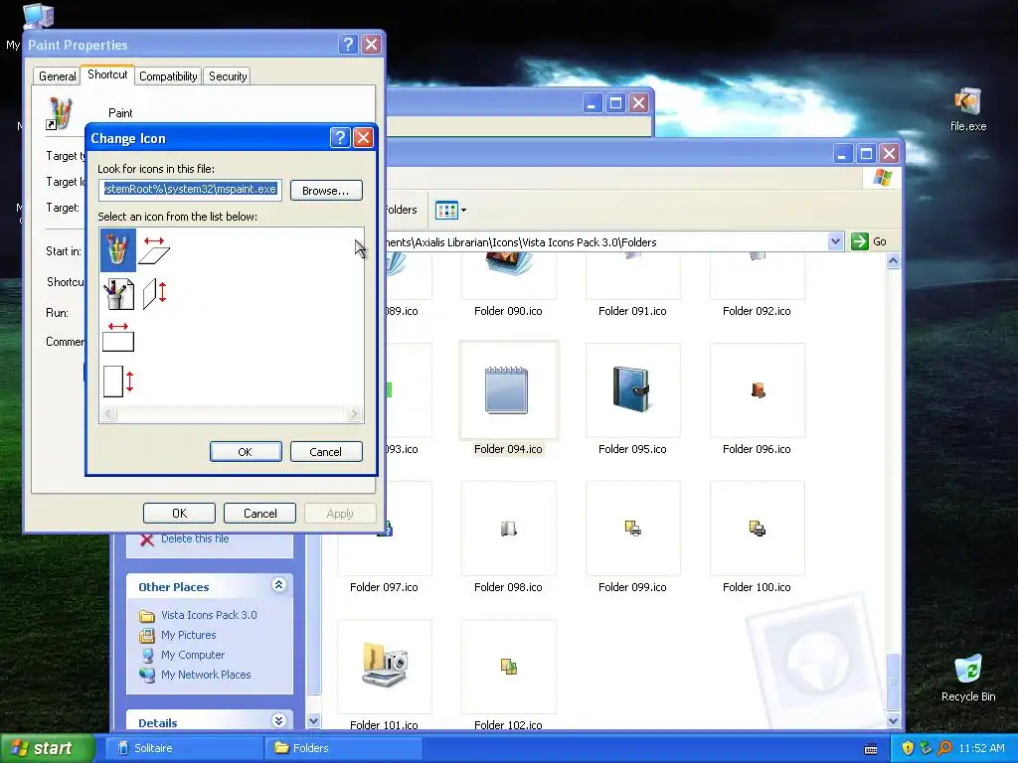The width and height of the screenshot is (1018, 763).
Task: Switch to the Compatibility tab
Action: click(x=168, y=76)
